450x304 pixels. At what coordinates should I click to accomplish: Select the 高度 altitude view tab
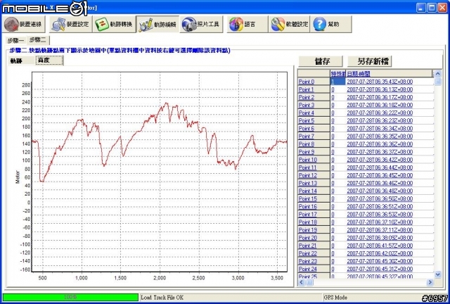[49, 61]
